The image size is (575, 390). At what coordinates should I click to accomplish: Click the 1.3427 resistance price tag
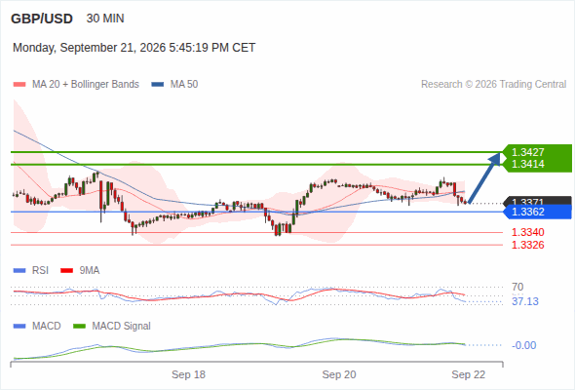point(537,152)
